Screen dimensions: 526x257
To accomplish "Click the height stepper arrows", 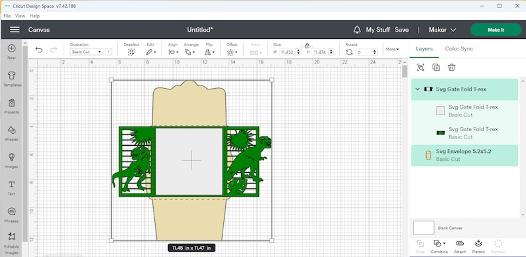I will (x=331, y=52).
